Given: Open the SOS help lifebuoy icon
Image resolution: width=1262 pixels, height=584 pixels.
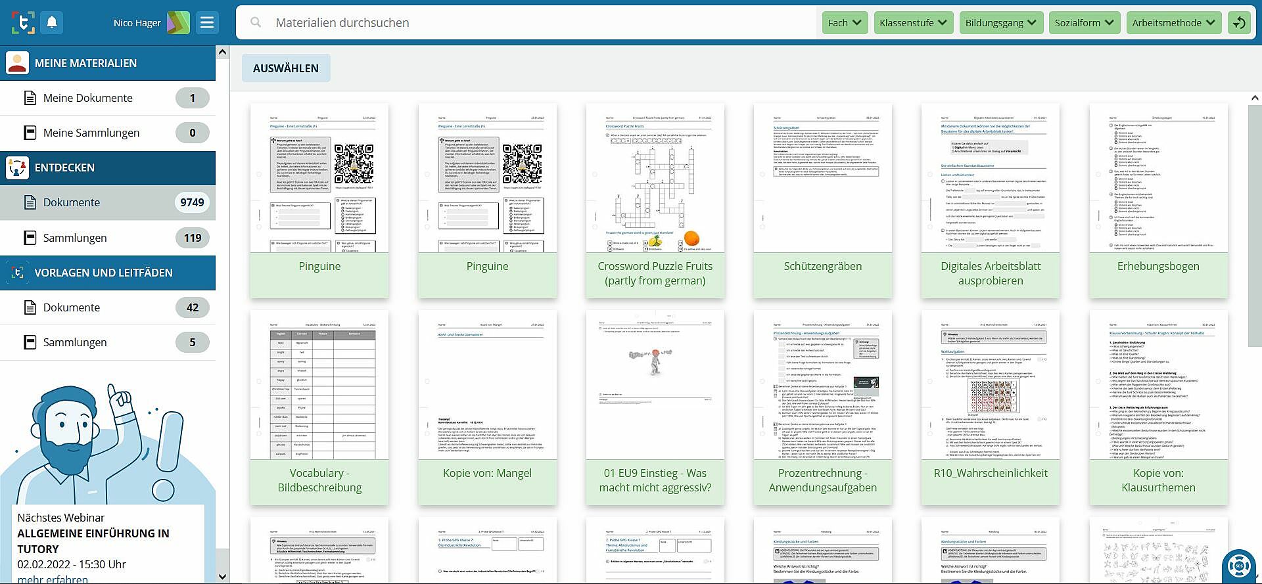Looking at the screenshot, I should tap(1239, 565).
